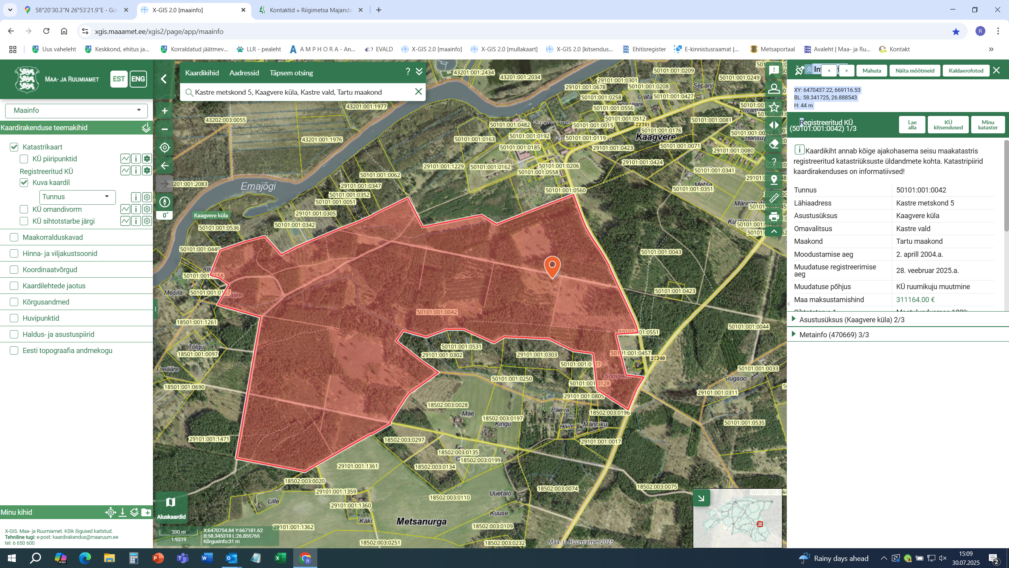
Task: Uncheck the Katastrikaart layer checkbox
Action: click(14, 147)
